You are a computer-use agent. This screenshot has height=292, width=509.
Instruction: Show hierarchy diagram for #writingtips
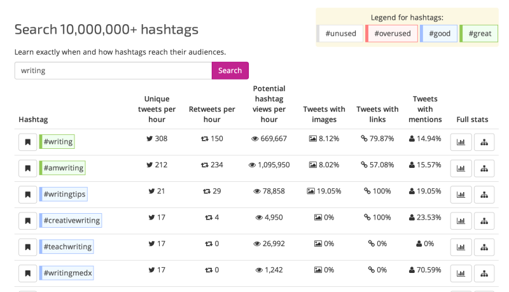click(x=484, y=194)
